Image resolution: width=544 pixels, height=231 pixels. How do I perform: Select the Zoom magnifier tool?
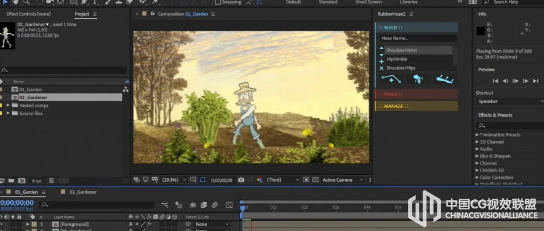coord(26,2)
